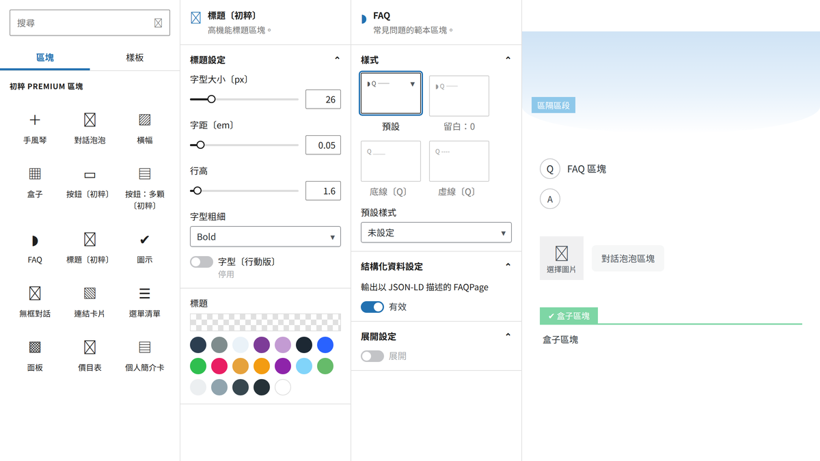This screenshot has width=820, height=461.
Task: Select the 底線〔Q〕 FAQ style thumbnail
Action: tap(391, 161)
